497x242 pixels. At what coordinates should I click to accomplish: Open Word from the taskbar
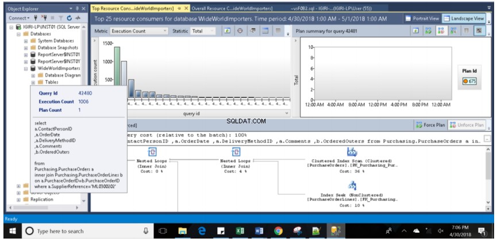click(259, 231)
